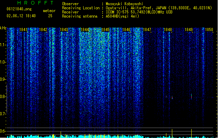Click the 1846 time marker

[x=126, y=30]
